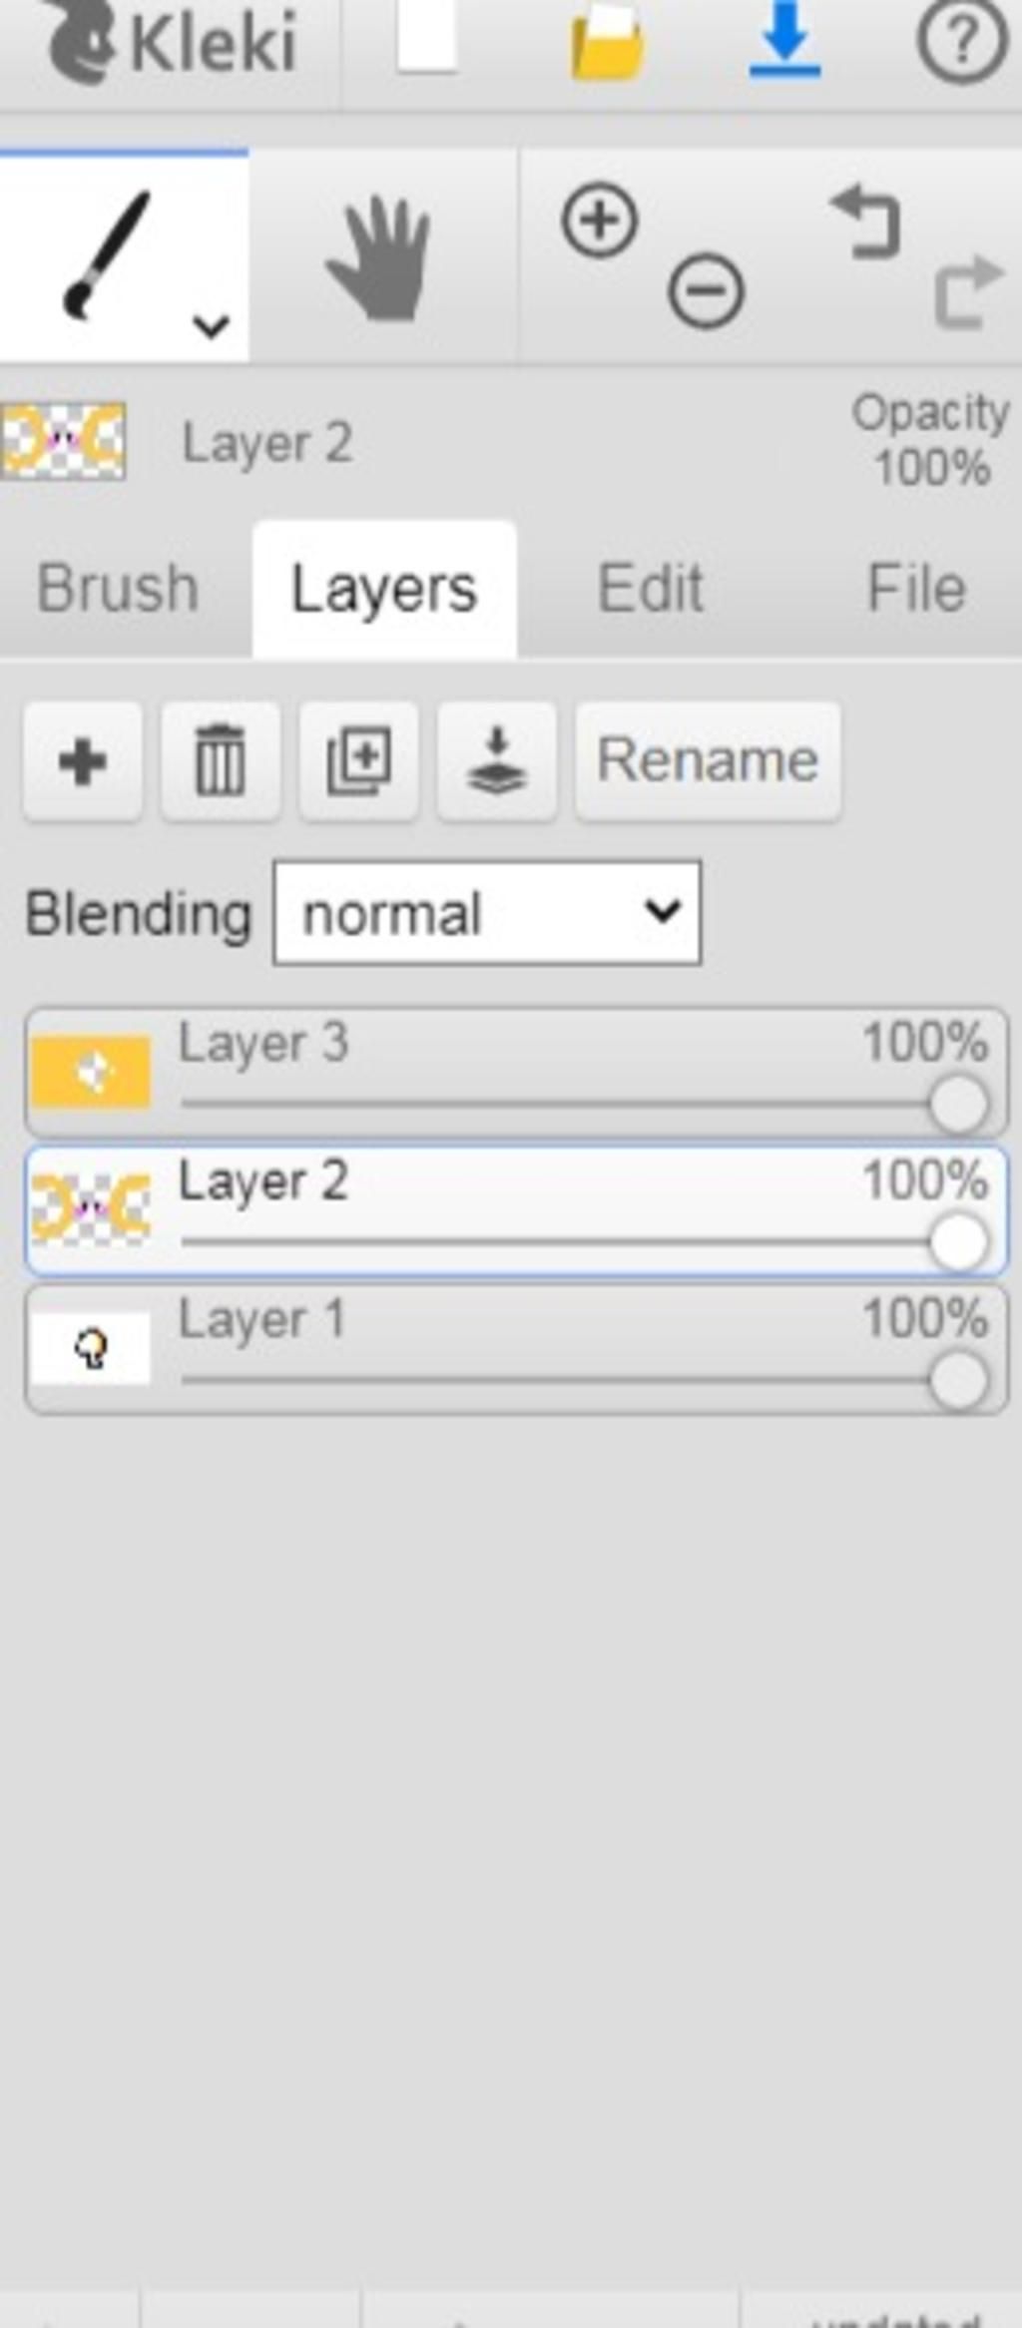Undo the last action
The image size is (1022, 2328).
(865, 222)
